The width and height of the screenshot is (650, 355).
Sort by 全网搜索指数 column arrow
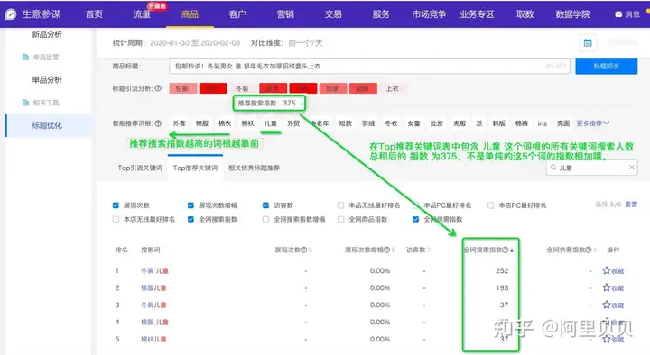(x=512, y=250)
